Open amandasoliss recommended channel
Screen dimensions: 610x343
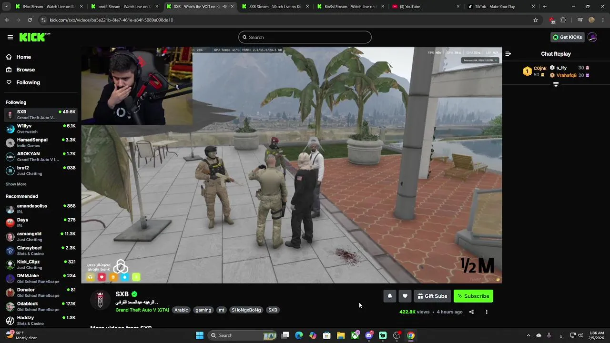[x=41, y=209]
